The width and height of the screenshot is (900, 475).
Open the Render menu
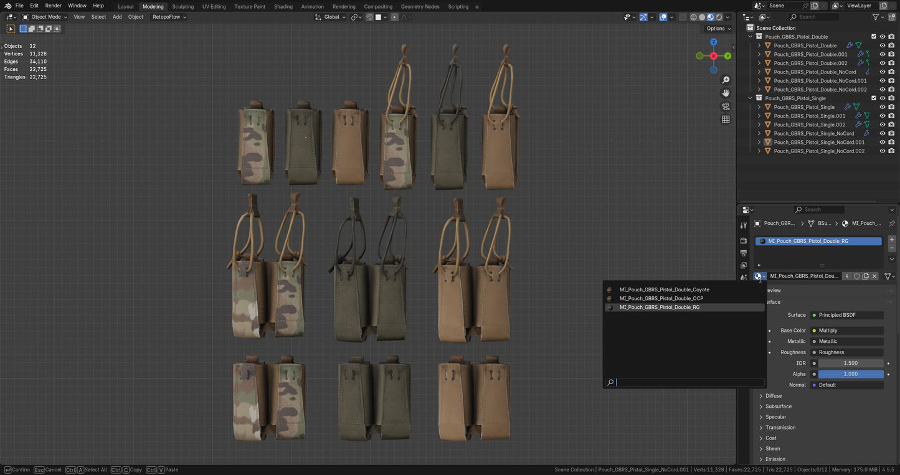click(54, 6)
